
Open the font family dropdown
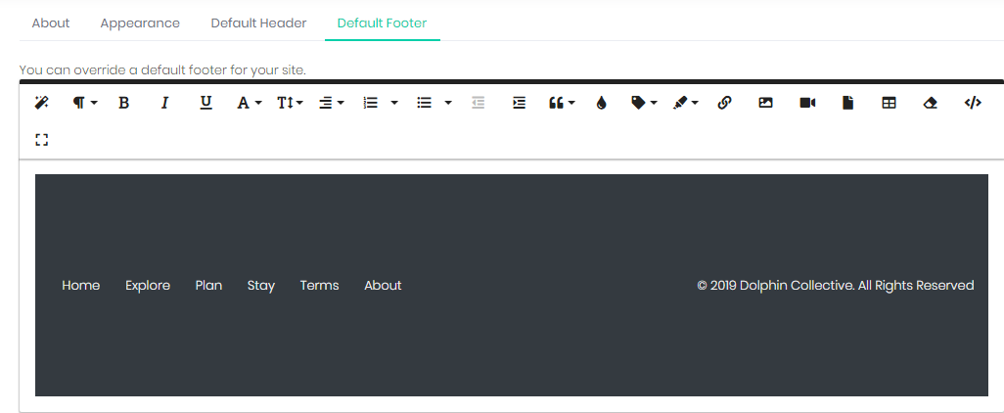coord(250,103)
